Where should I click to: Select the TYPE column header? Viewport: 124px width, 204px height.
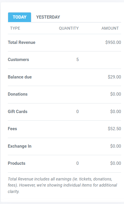click(x=15, y=28)
